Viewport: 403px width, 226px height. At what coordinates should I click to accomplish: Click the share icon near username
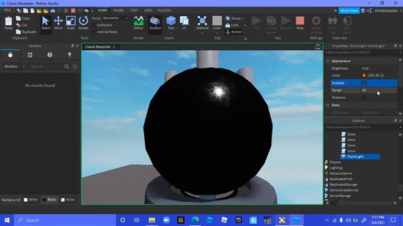click(x=370, y=11)
